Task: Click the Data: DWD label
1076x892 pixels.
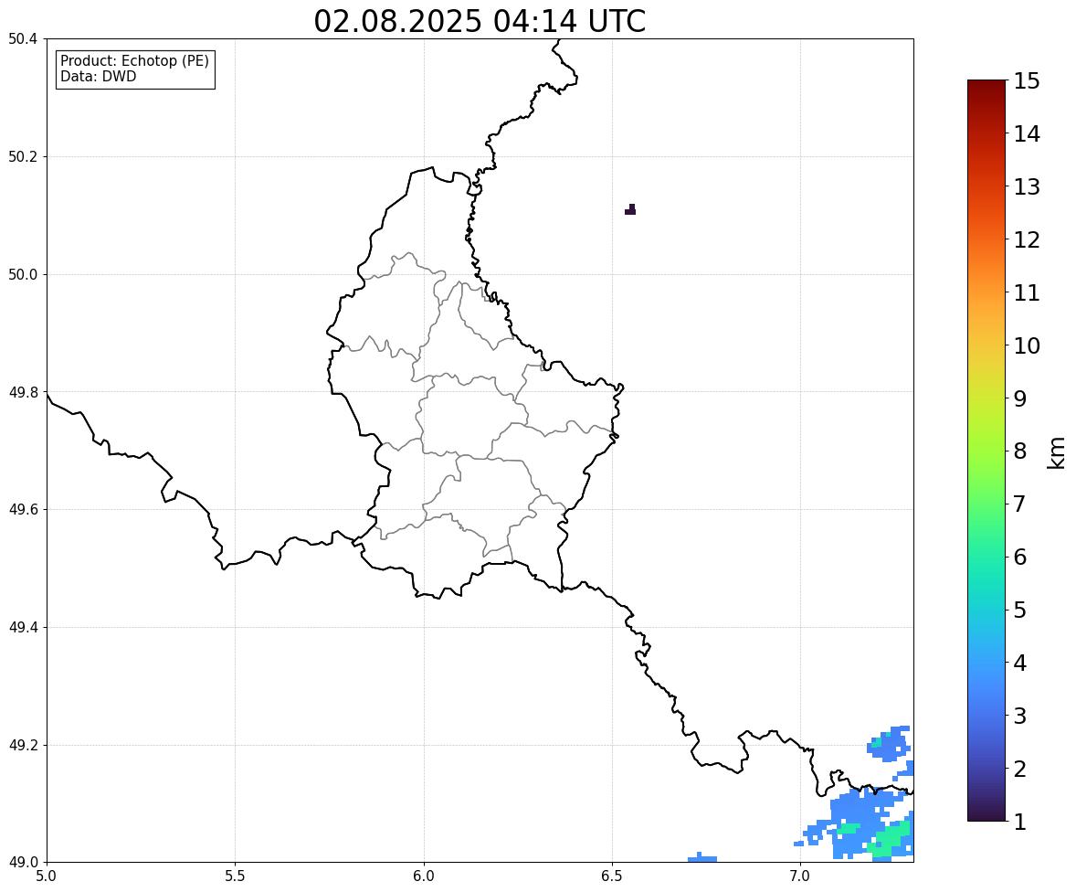Action: pyautogui.click(x=98, y=77)
